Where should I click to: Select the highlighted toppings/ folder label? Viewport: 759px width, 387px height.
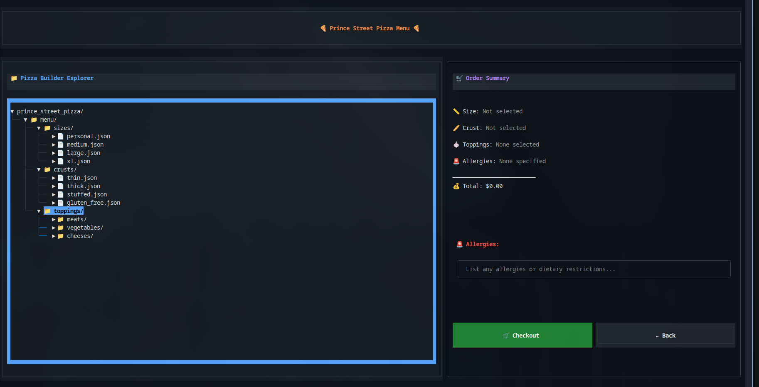pyautogui.click(x=69, y=211)
